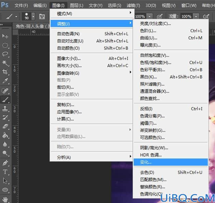Select the Type tool

(5, 172)
